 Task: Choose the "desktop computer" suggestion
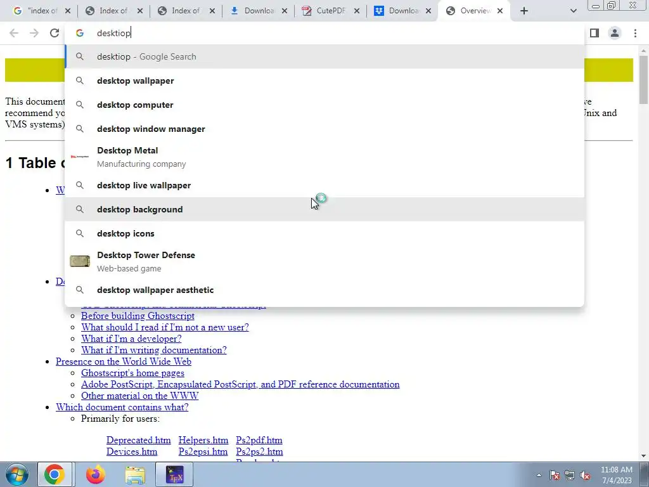[x=324, y=105]
